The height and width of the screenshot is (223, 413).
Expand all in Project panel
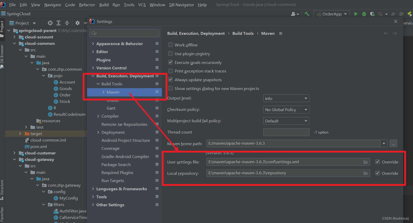(58, 23)
